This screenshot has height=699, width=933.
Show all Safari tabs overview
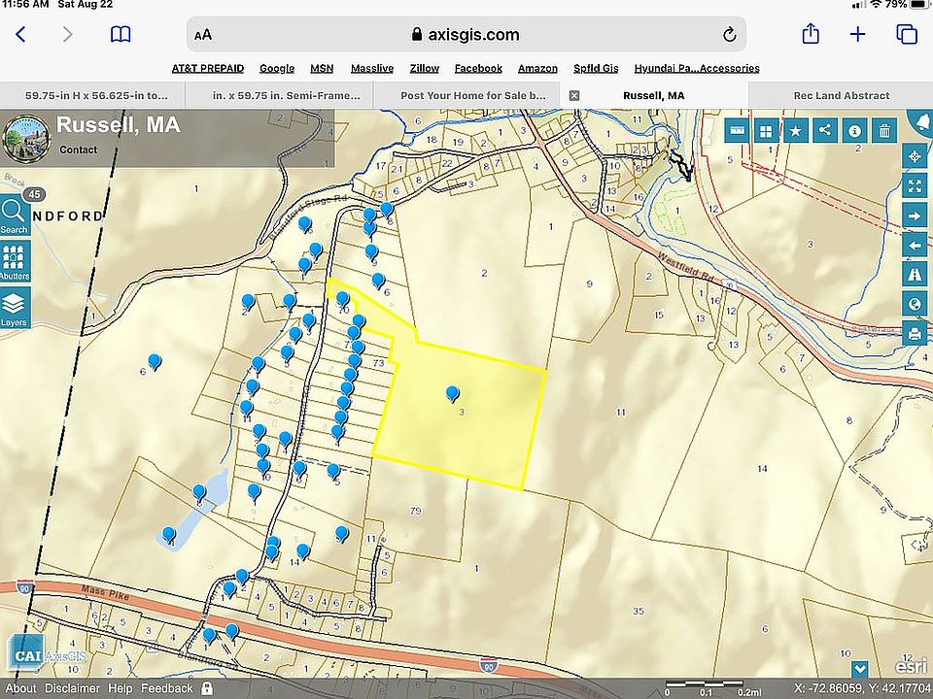pos(907,35)
